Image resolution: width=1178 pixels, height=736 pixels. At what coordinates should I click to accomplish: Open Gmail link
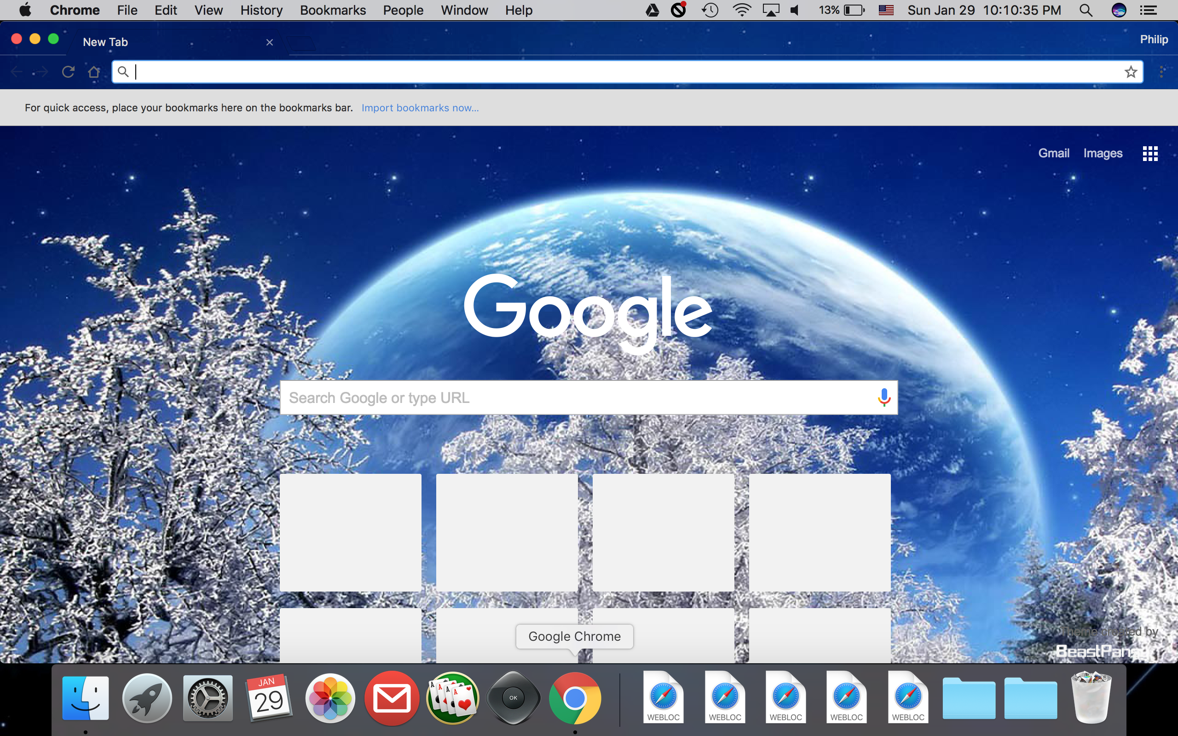pos(1053,153)
